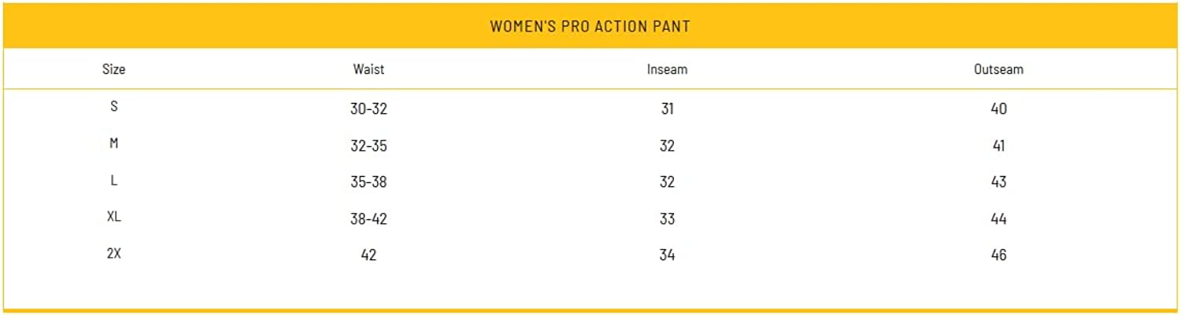Select the inseam value 33
1181x315 pixels.
pyautogui.click(x=667, y=219)
